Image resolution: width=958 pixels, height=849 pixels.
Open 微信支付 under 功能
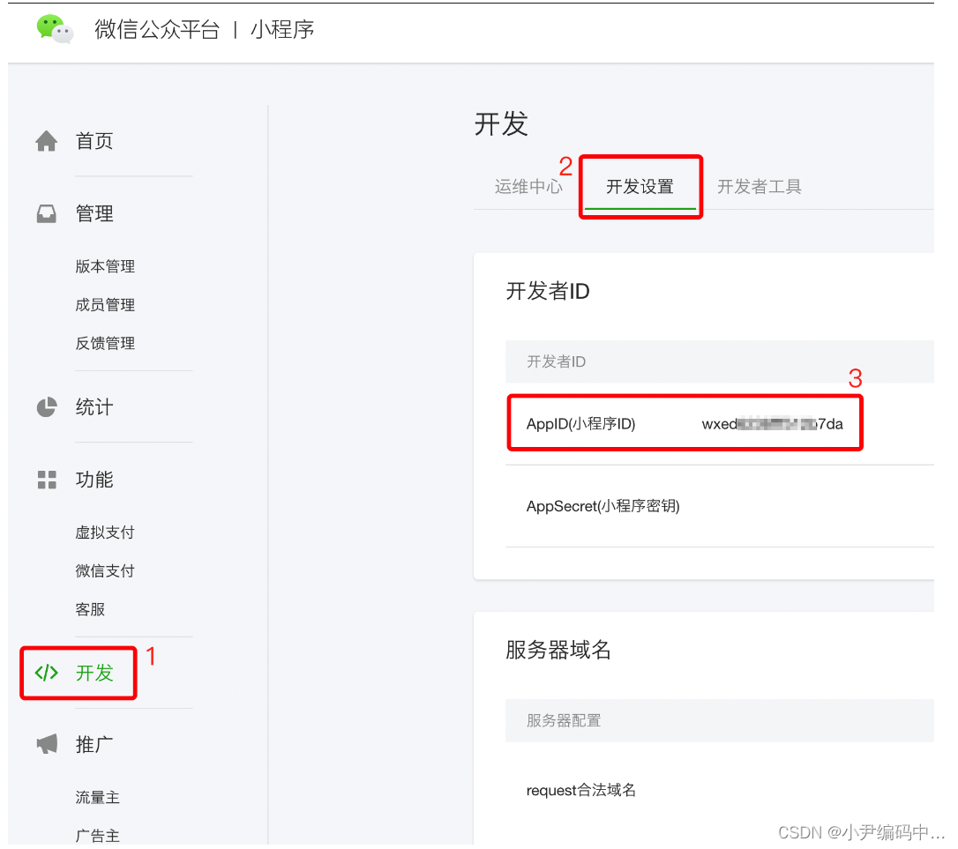point(105,571)
